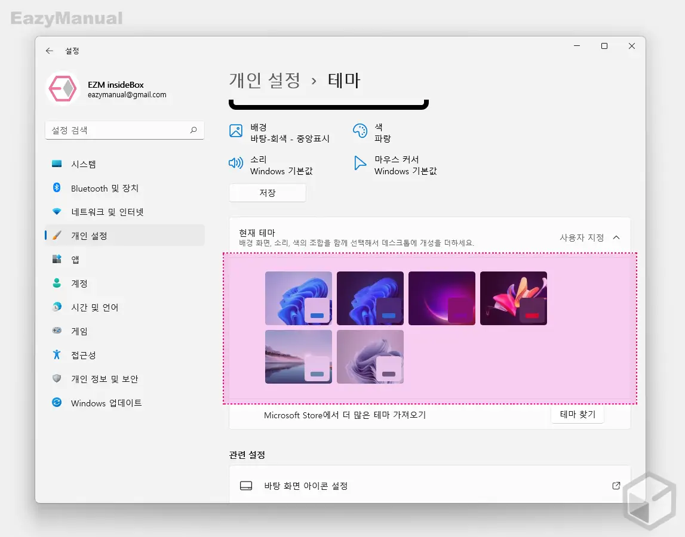Select the purple glow theme

[x=442, y=298]
